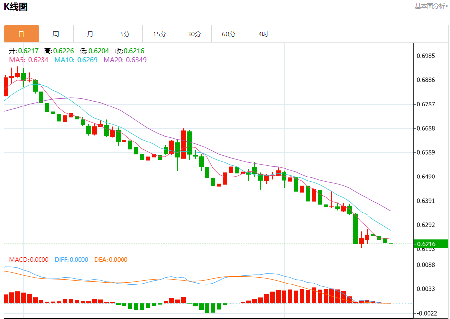
Task: Click the MA20: 0.6349 label
Action: [125, 60]
